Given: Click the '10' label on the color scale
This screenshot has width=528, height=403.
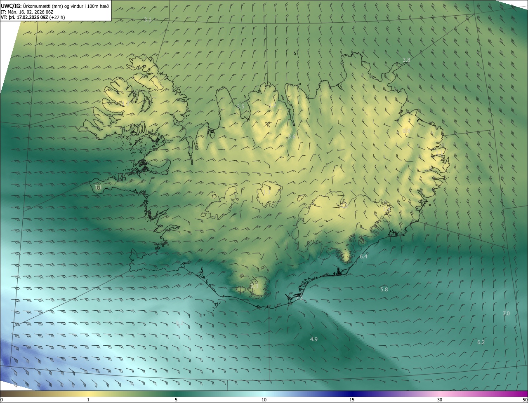Looking at the screenshot, I should (x=264, y=400).
